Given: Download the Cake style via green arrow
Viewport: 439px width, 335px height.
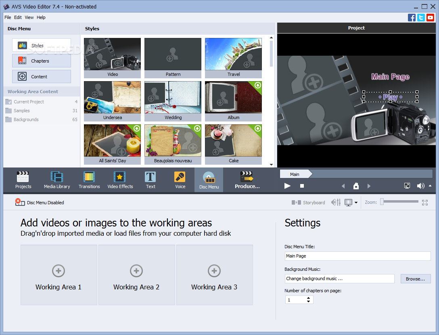Looking at the screenshot, I should (x=257, y=128).
